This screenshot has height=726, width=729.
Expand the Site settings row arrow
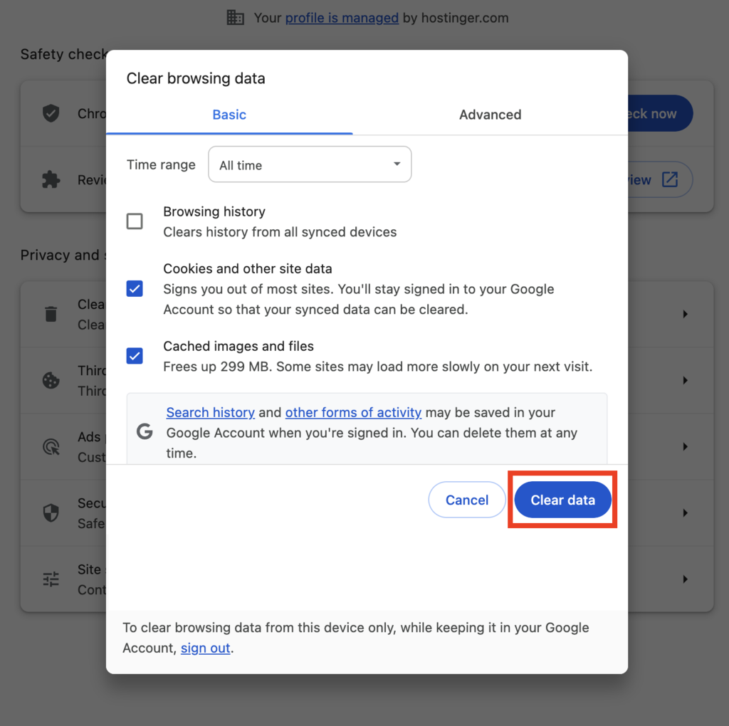point(685,579)
